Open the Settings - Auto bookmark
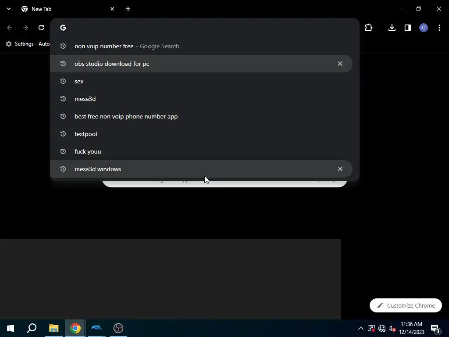This screenshot has width=449, height=337. [x=28, y=44]
